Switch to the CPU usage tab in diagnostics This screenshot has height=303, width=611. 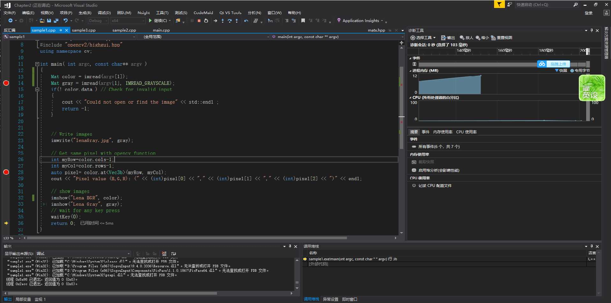(466, 132)
